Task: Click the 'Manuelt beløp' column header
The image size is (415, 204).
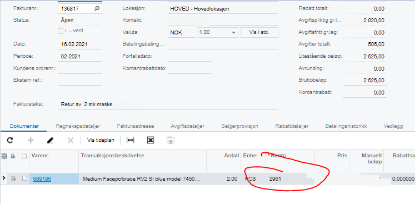Action: tap(366, 161)
